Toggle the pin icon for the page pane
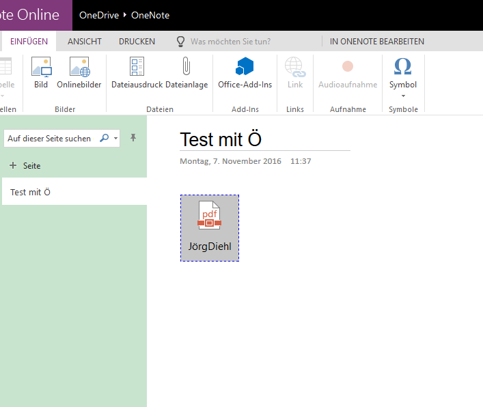Image resolution: width=483 pixels, height=407 pixels. [133, 138]
